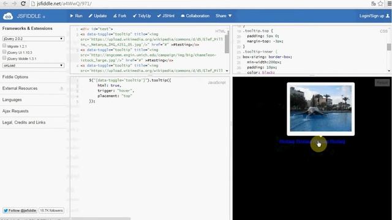Click the Result panel label
The height and width of the screenshot is (220, 392).
pyautogui.click(x=382, y=82)
